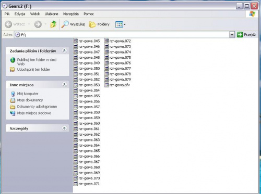Click the Windows flag logo
Viewport: 261px width, 194px height.
pos(252,14)
